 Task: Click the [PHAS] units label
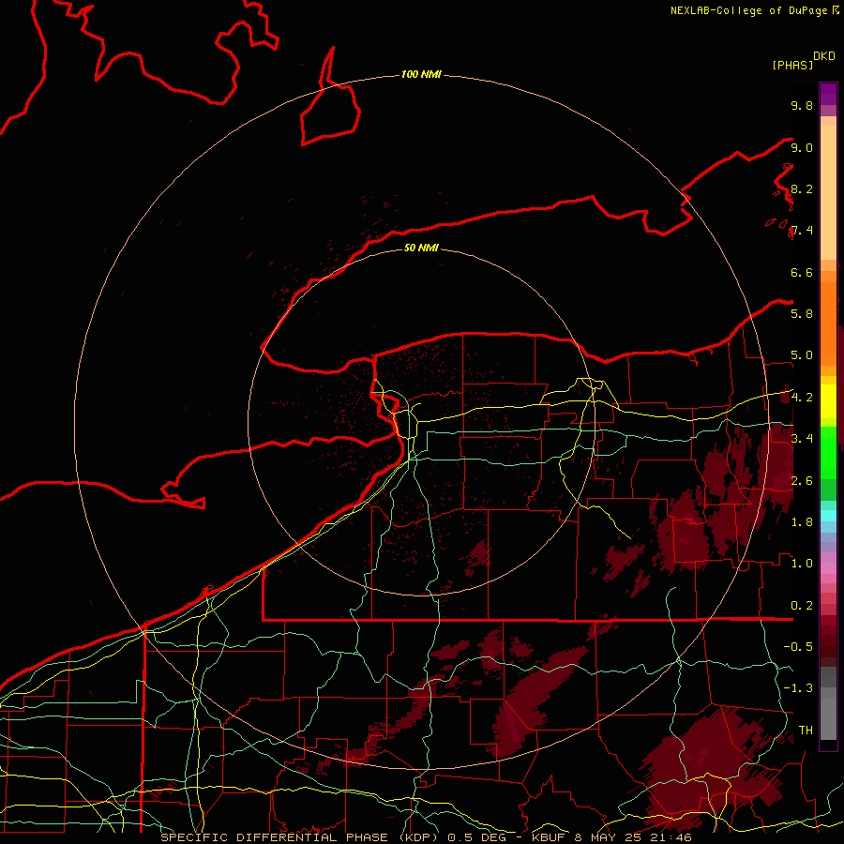[792, 65]
